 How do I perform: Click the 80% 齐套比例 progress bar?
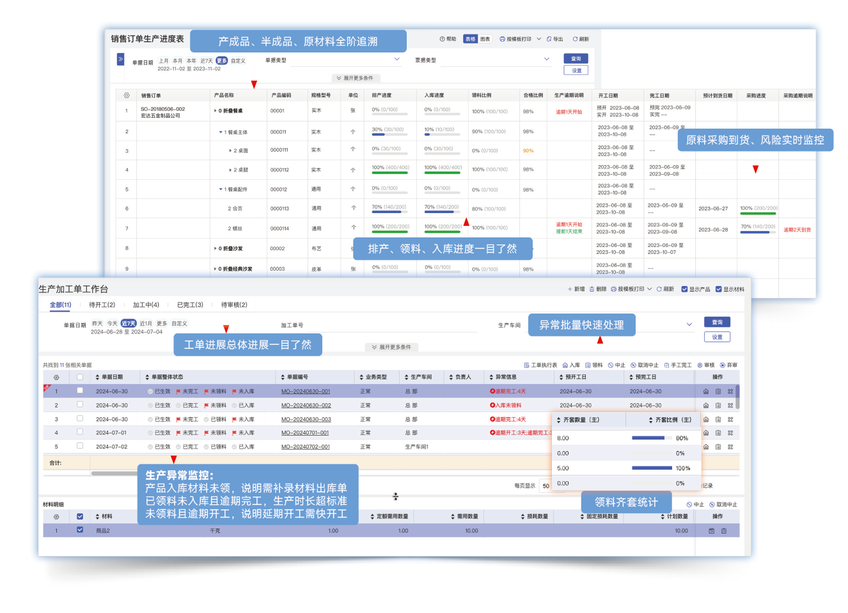(x=652, y=438)
